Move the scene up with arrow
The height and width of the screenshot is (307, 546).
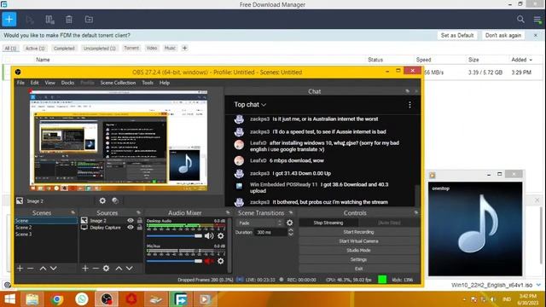click(43, 269)
